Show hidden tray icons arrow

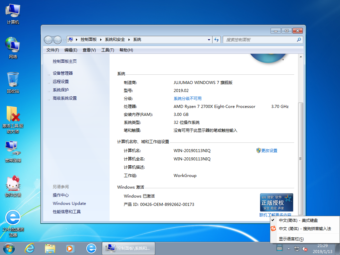[x=289, y=248]
